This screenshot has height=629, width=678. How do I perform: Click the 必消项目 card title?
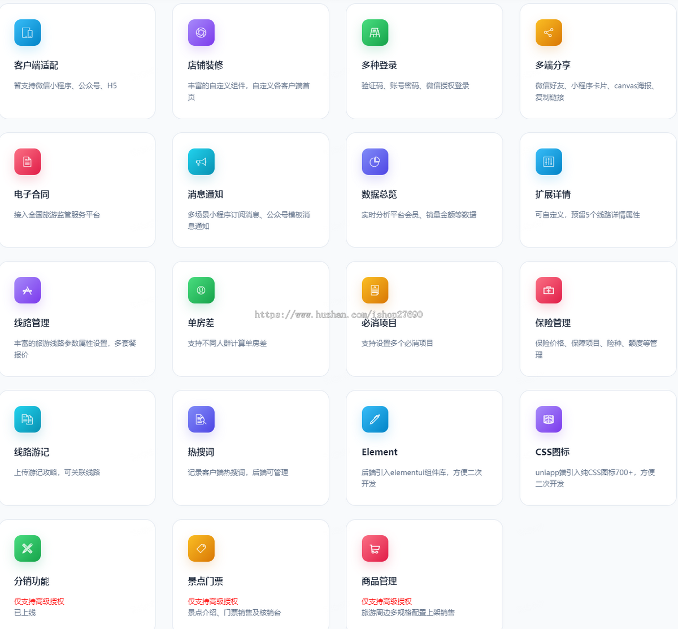[x=379, y=323]
